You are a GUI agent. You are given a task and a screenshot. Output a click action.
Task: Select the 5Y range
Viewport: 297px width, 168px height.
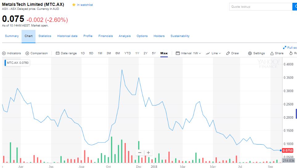(x=154, y=53)
